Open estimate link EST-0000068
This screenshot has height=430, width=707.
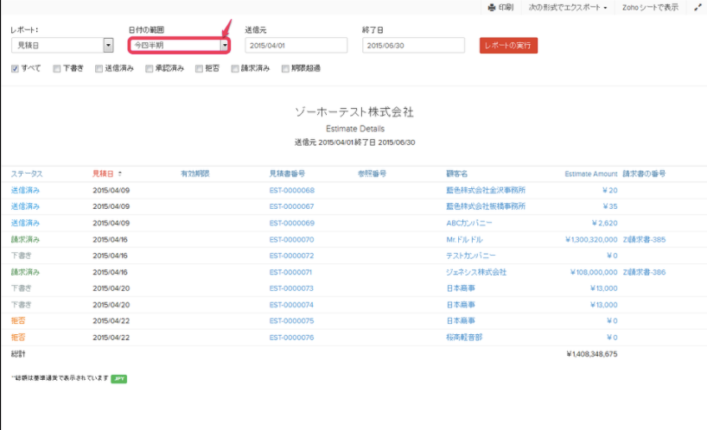(291, 190)
